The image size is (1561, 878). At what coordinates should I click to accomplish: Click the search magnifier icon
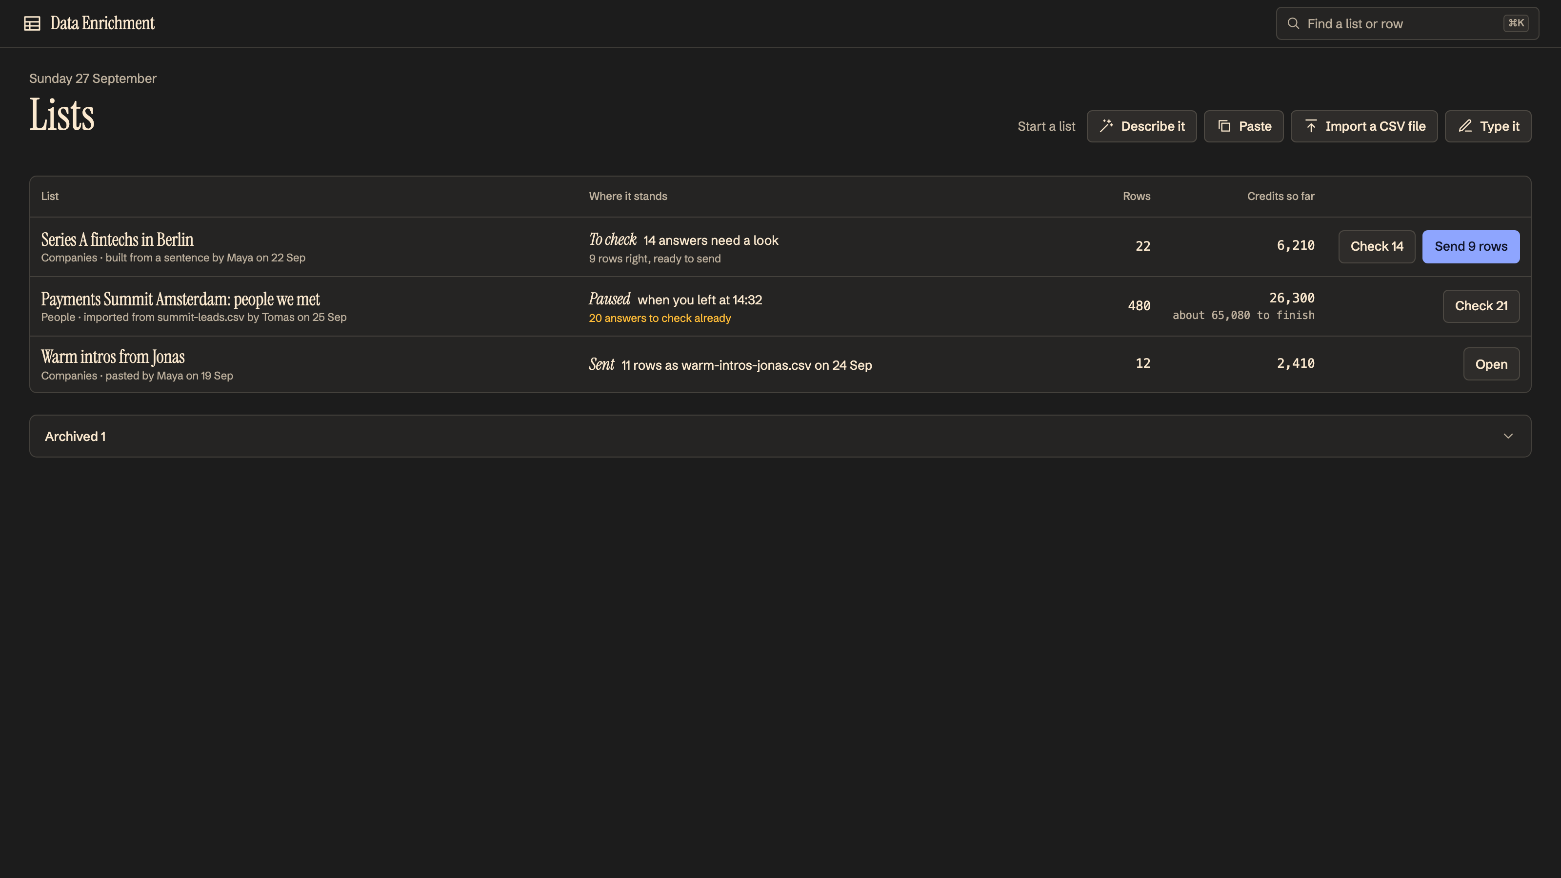(1293, 23)
